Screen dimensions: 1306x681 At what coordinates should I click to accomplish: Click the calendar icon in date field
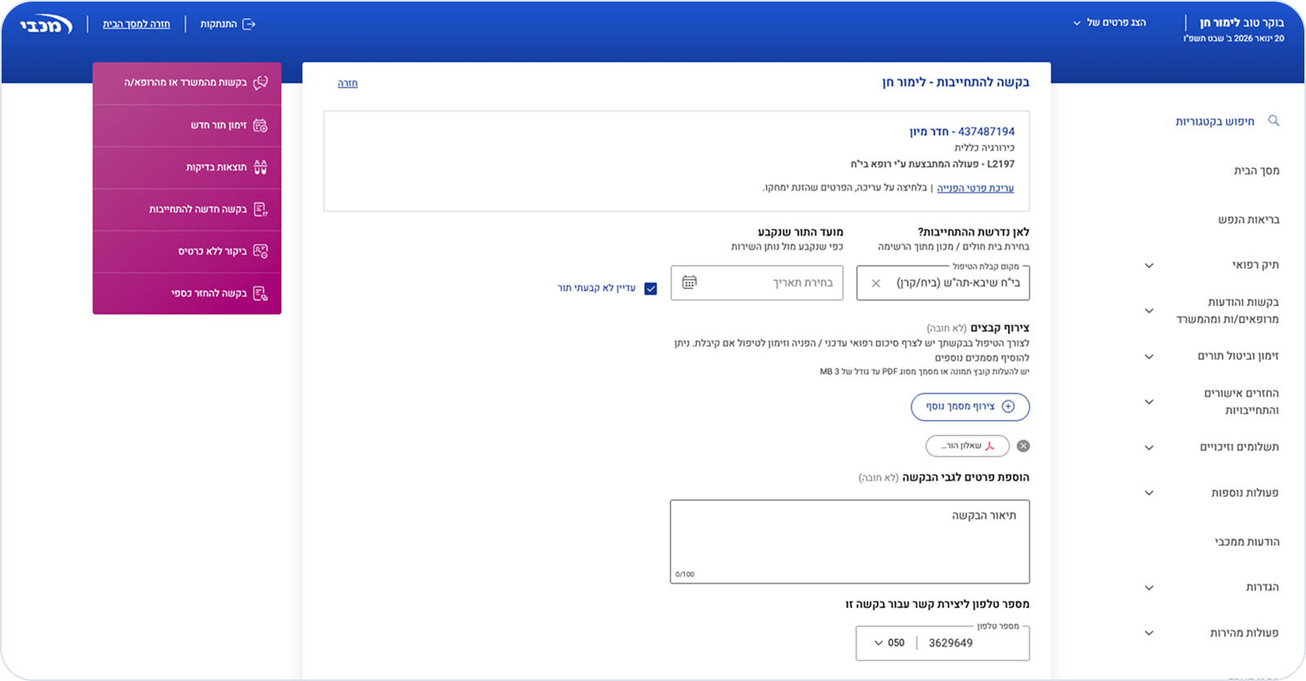pyautogui.click(x=689, y=282)
